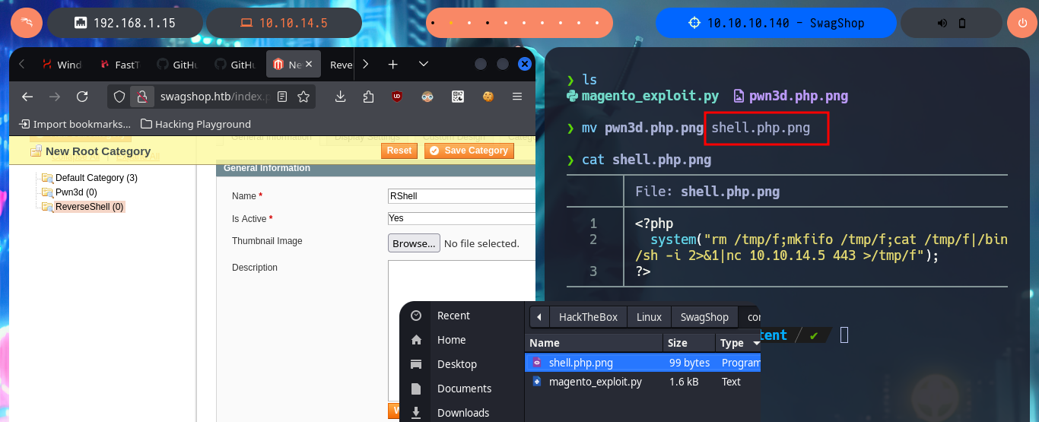Click the disabled forward arrow in Firefox
1039x422 pixels.
[55, 97]
